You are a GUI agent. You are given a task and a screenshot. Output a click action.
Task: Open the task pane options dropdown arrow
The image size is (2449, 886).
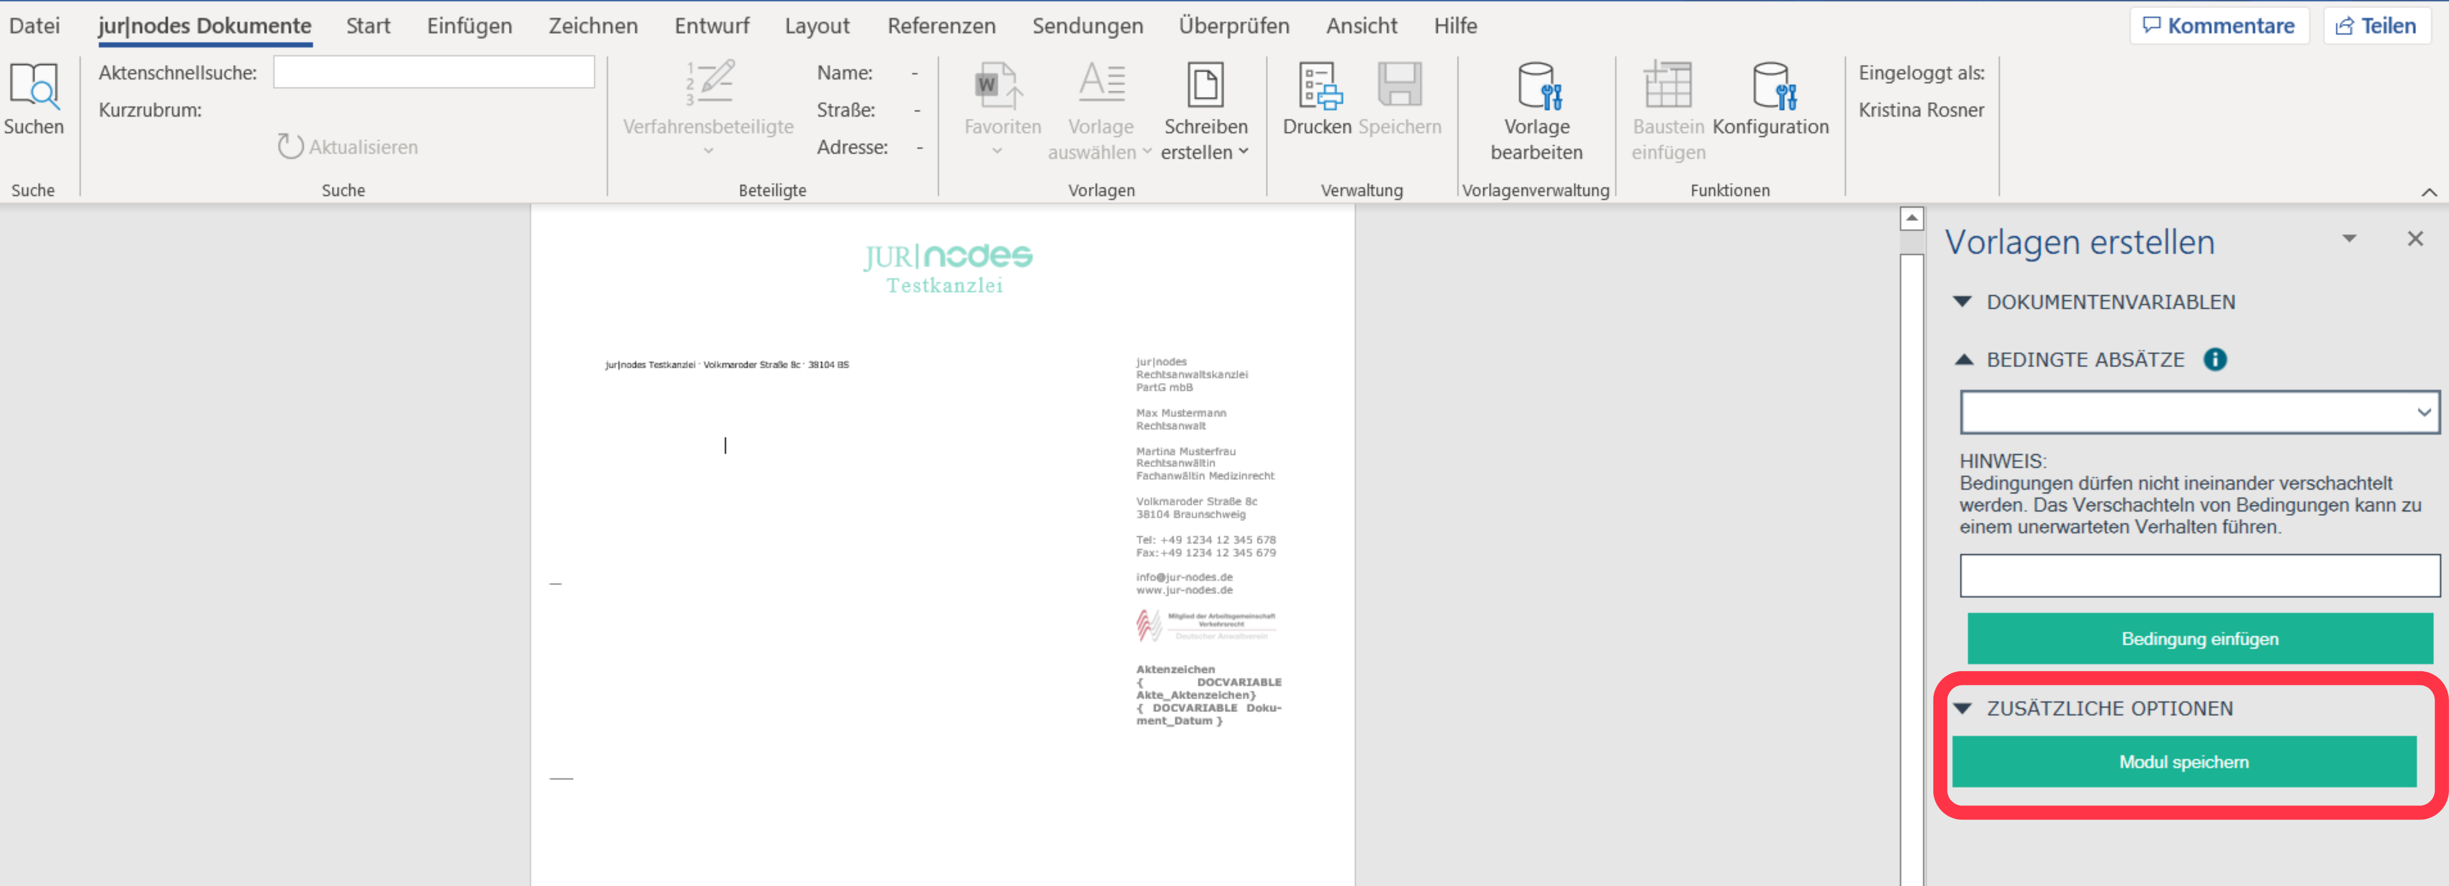click(2349, 239)
